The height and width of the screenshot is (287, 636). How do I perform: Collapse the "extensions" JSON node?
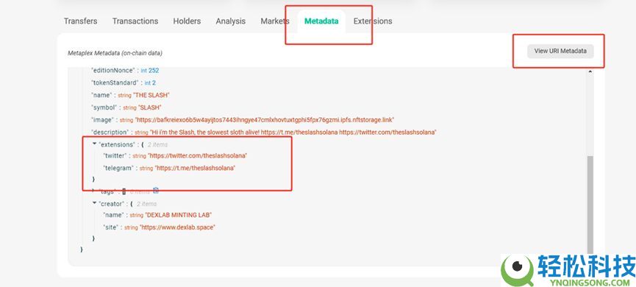95,143
